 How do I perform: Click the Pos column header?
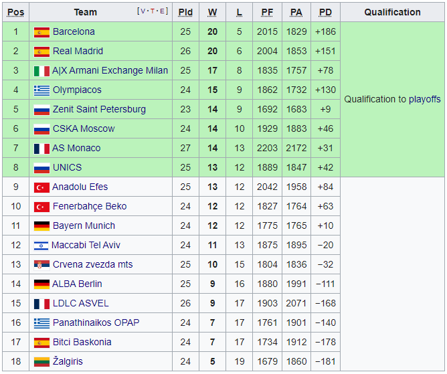click(15, 12)
